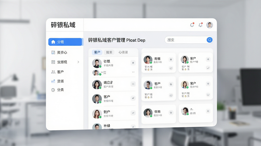Click the vertical bars icon on the 傅立 row
The height and width of the screenshot is (146, 261).
tap(133, 84)
